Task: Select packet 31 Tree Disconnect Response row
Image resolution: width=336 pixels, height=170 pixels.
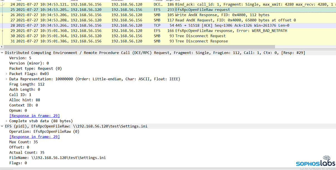Action: coord(168,41)
